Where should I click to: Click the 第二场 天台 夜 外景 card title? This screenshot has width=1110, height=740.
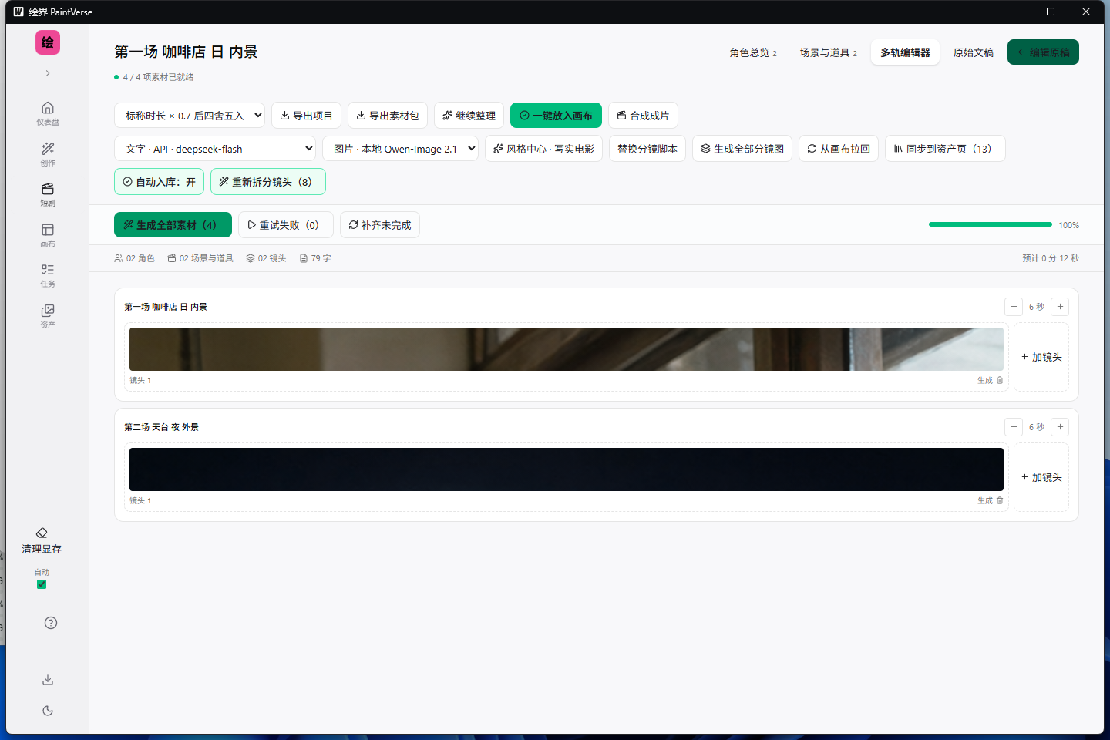pos(162,427)
